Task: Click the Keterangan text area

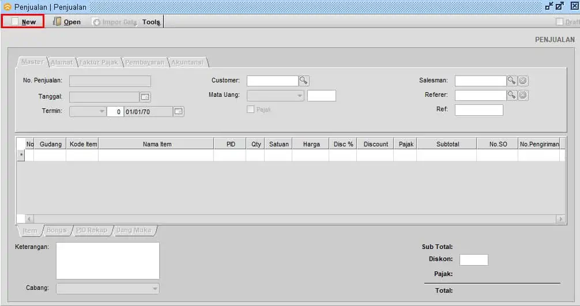Action: (107, 260)
